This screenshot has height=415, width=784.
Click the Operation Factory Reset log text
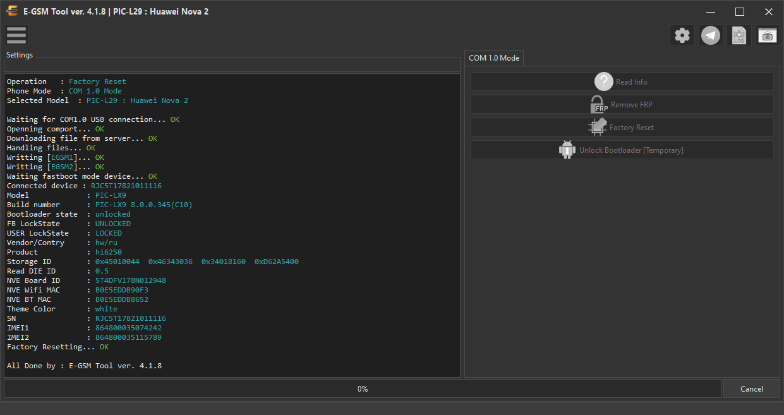point(97,81)
